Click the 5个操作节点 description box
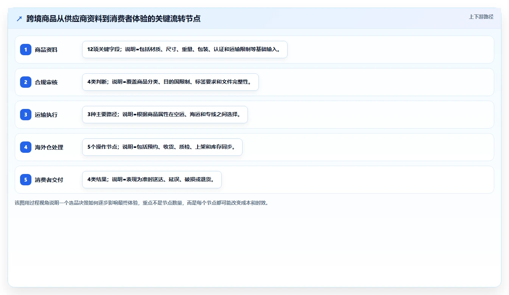Viewport: 509px width, 295px height. 162,147
